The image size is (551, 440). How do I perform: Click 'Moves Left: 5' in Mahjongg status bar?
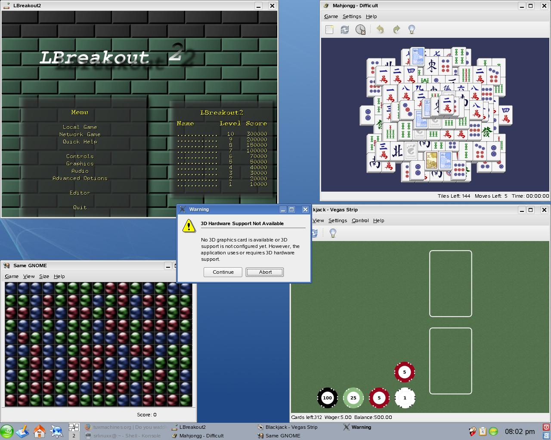click(x=491, y=196)
